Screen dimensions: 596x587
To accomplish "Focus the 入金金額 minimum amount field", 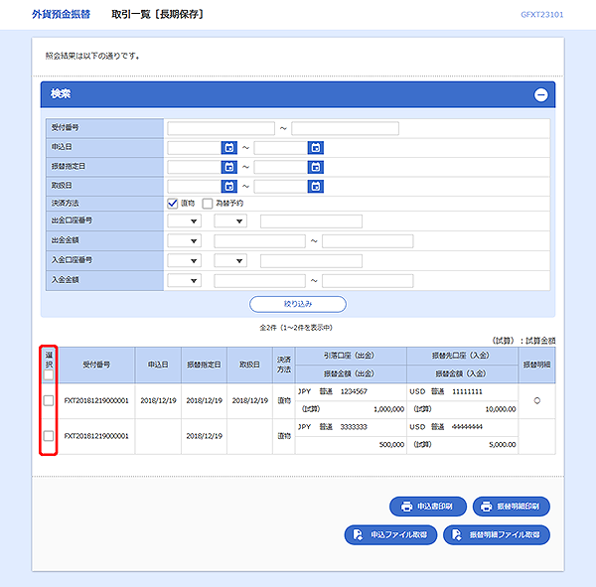I will [x=259, y=281].
